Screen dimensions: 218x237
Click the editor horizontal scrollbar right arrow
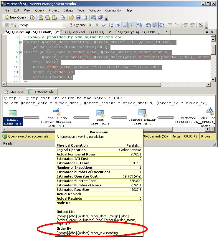[x=209, y=84]
